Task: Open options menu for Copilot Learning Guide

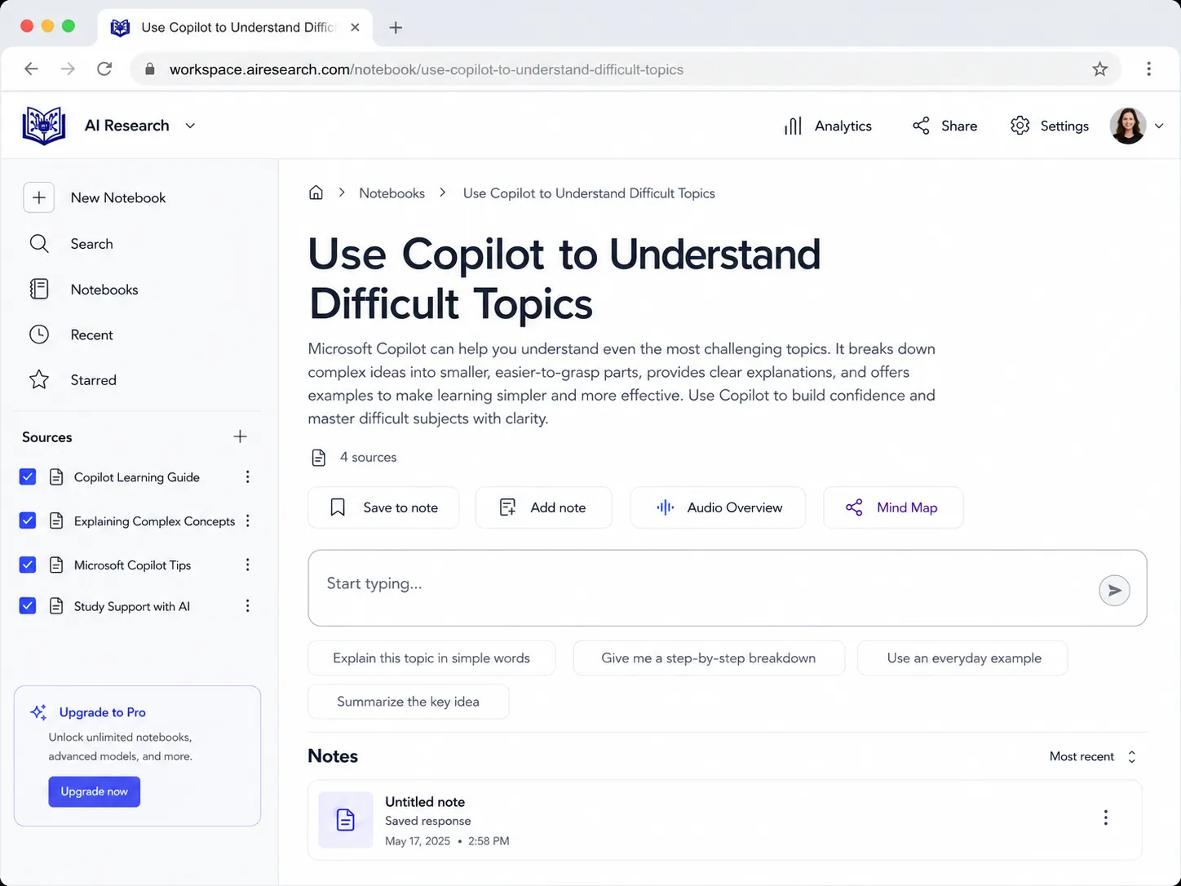Action: click(248, 477)
